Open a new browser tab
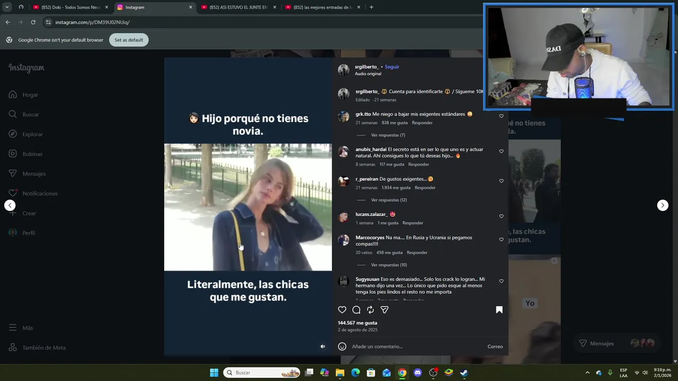The width and height of the screenshot is (678, 381). click(371, 7)
